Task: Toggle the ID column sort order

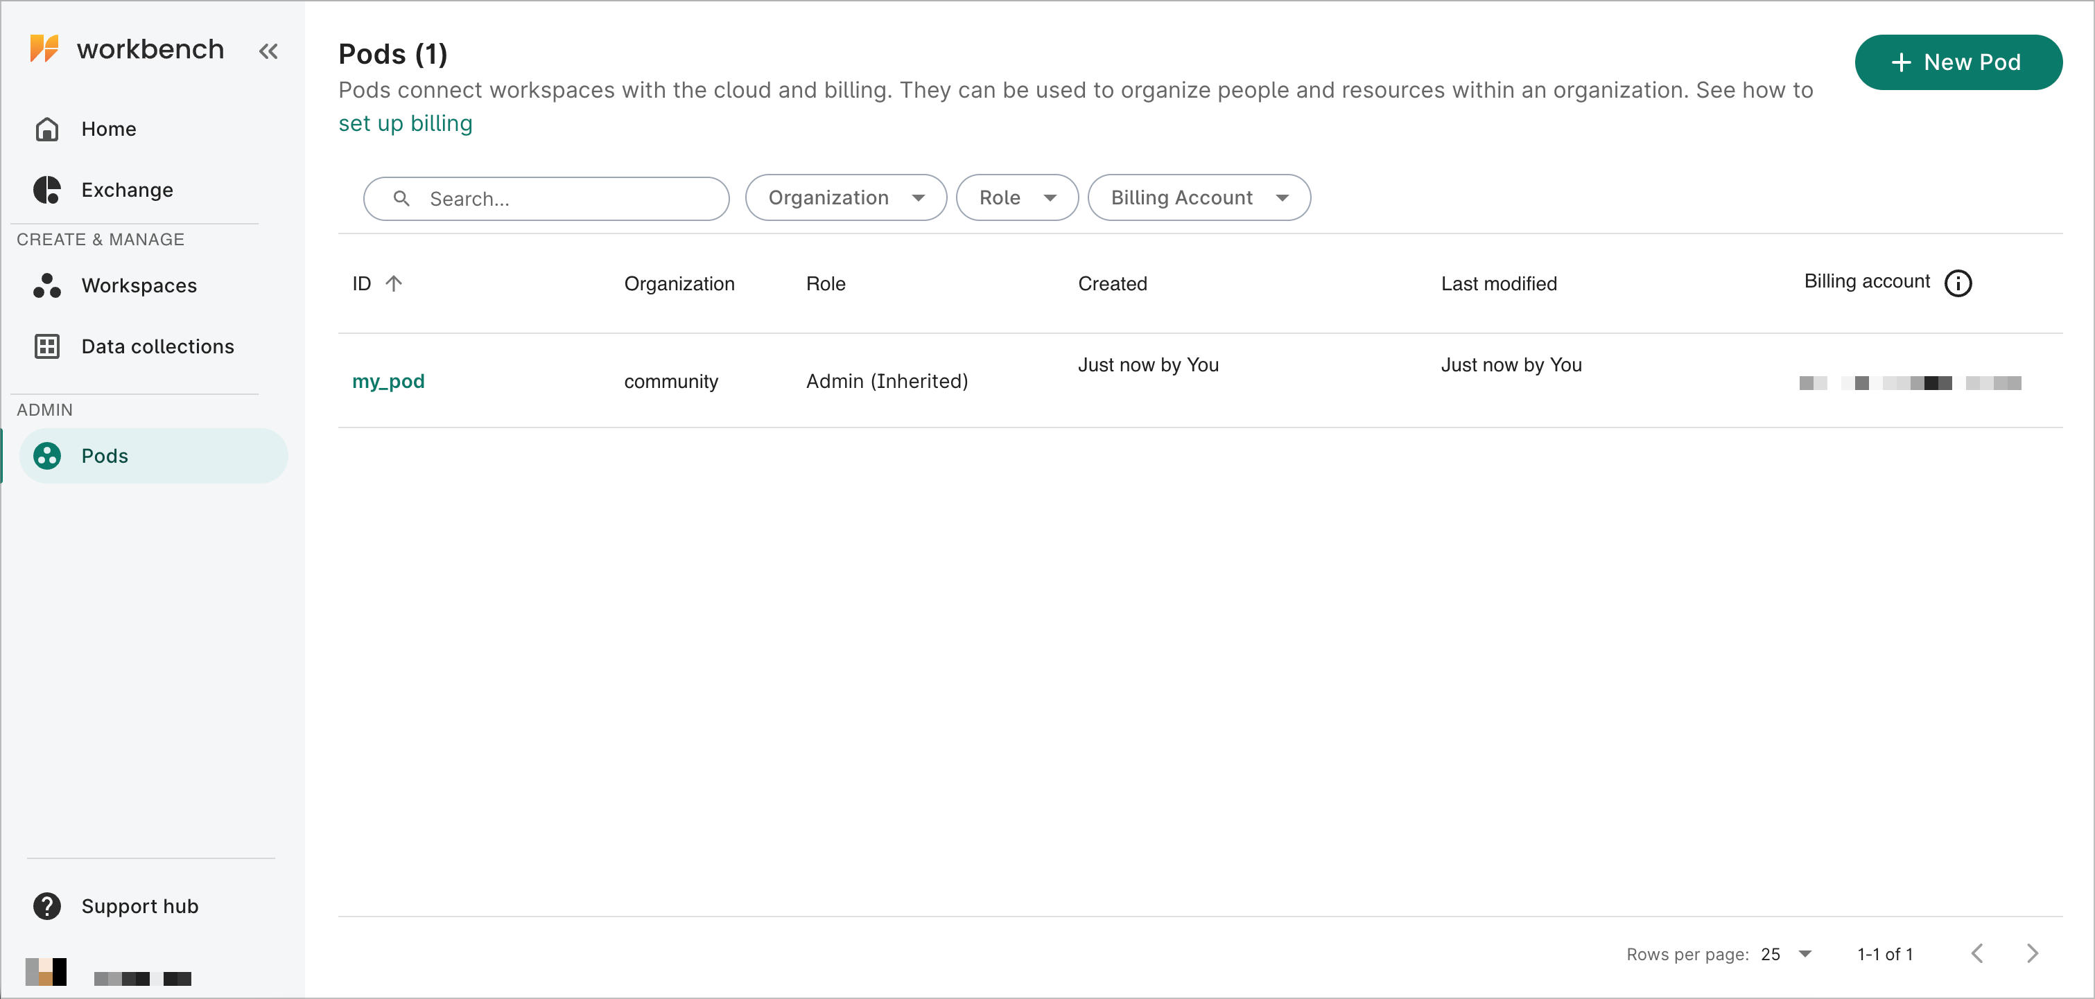Action: [395, 283]
